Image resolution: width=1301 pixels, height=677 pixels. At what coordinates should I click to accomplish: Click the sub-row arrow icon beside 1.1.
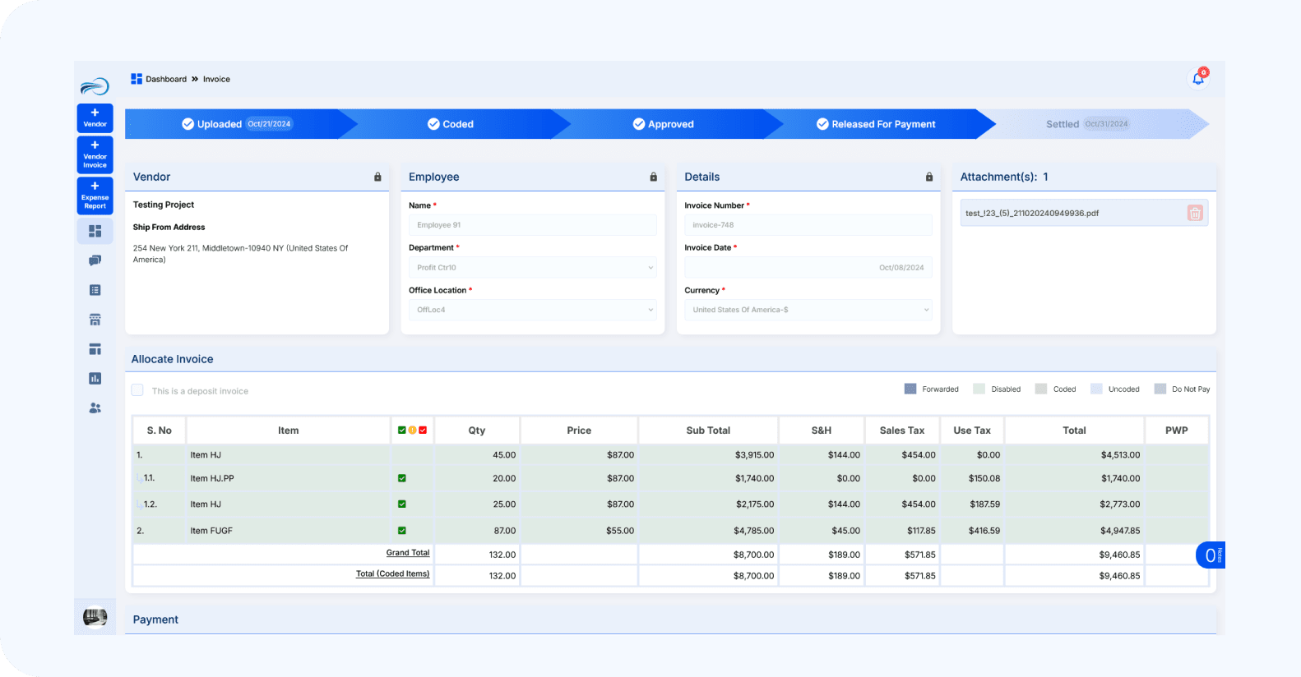click(139, 478)
